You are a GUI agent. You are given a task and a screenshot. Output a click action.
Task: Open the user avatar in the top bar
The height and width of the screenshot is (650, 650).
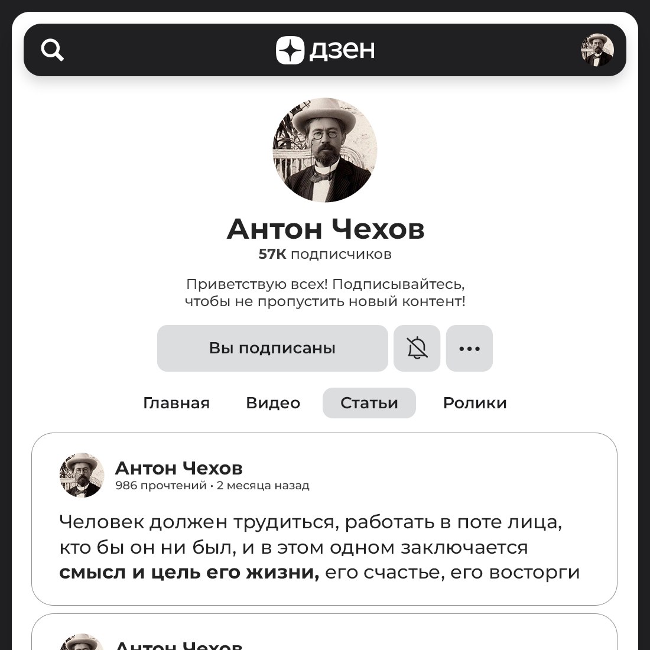(x=597, y=50)
